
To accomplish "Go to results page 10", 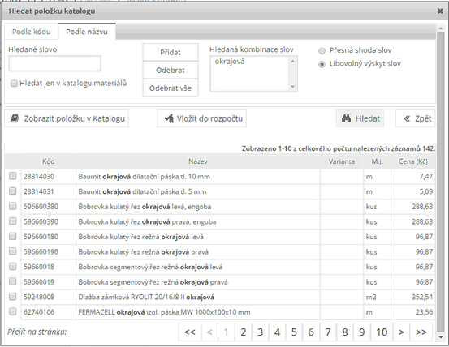I will click(382, 332).
